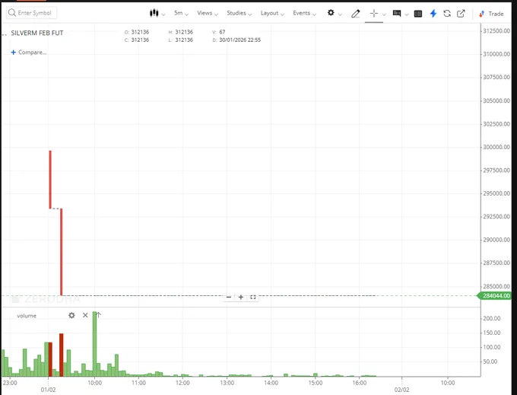Viewport: 517px width, 395px height.
Task: Click the 312500.00 price axis label
Action: tap(496, 30)
